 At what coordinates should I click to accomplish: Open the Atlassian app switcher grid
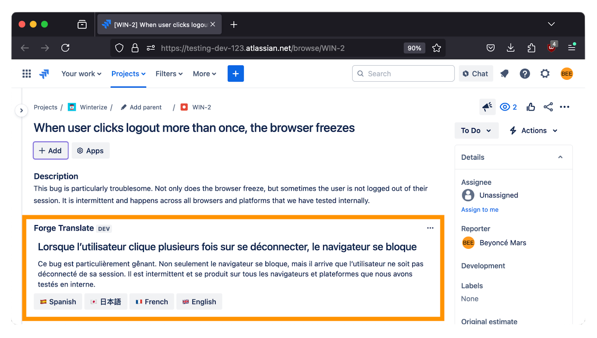[x=26, y=73]
